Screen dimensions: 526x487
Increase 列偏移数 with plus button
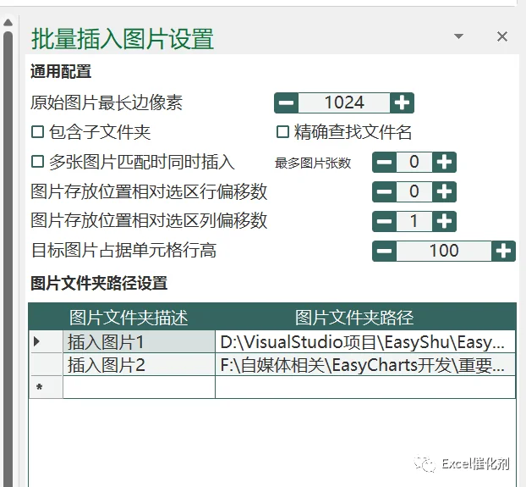pos(444,221)
